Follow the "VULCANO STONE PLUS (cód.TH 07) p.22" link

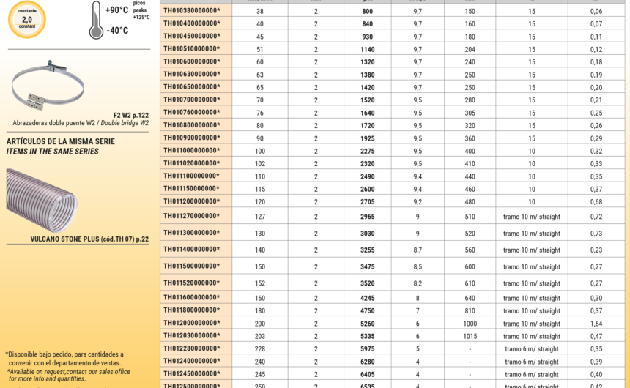click(89, 239)
